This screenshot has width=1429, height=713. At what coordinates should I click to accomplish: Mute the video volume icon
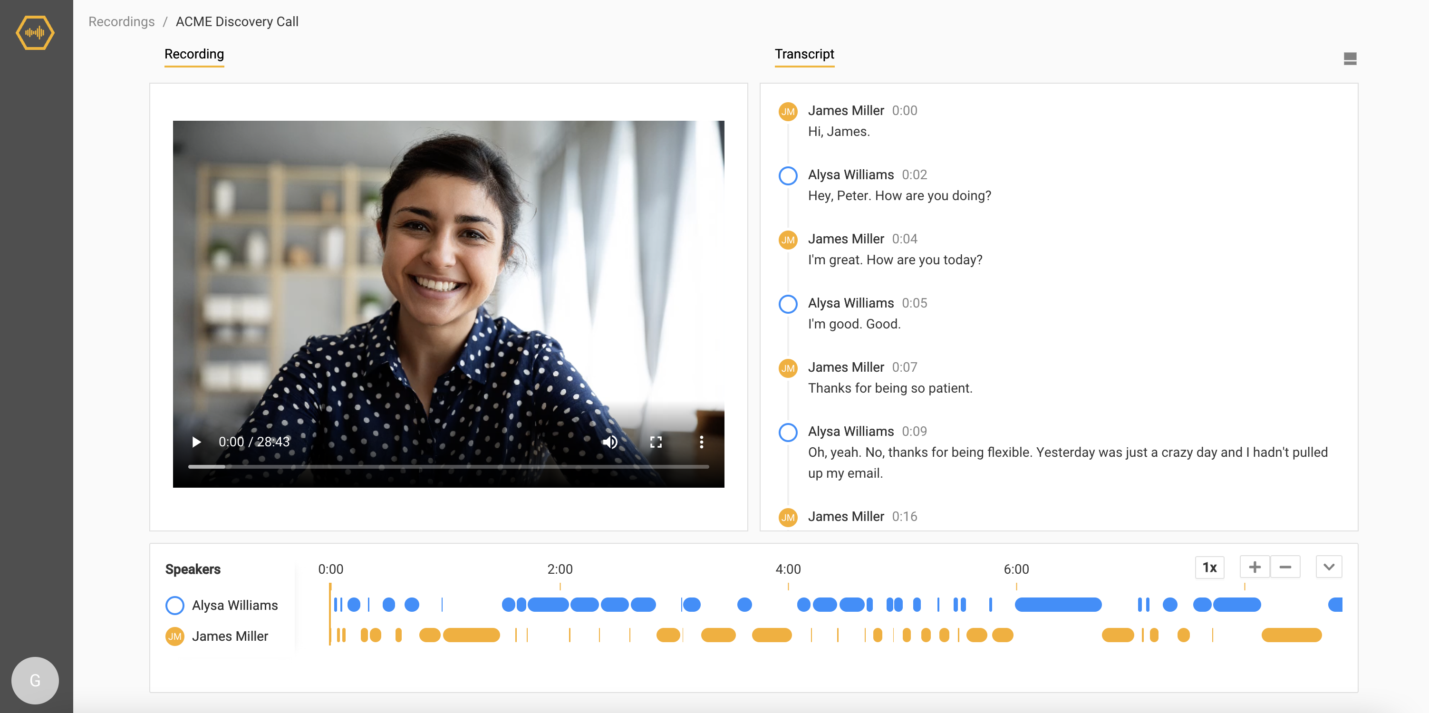coord(609,442)
